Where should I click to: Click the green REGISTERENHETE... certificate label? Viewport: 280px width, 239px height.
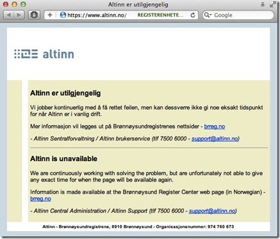(x=160, y=15)
